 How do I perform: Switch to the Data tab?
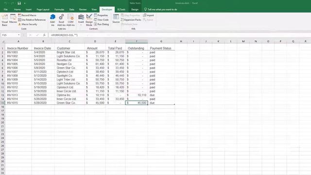71,10
